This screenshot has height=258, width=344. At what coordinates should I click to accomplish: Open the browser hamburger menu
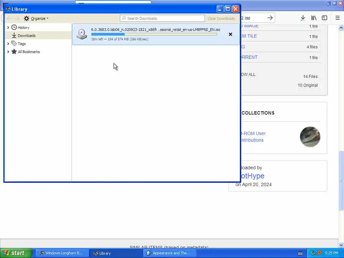click(338, 18)
